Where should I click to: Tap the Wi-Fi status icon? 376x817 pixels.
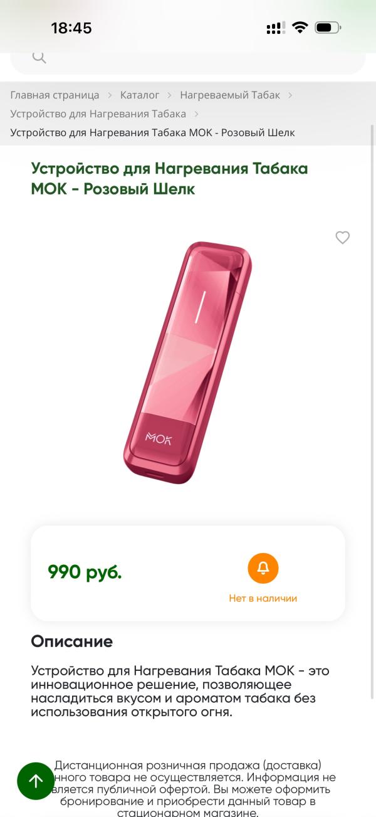point(300,28)
